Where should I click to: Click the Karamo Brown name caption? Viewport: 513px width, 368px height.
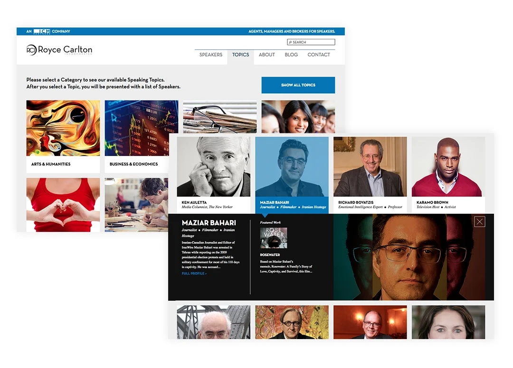pyautogui.click(x=432, y=202)
